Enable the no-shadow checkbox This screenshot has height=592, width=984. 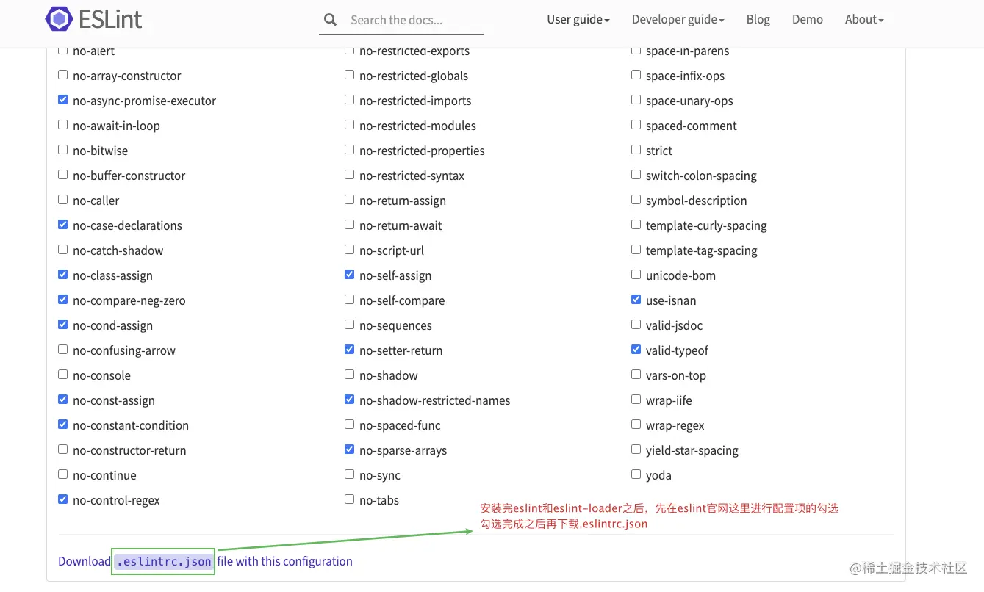[349, 375]
